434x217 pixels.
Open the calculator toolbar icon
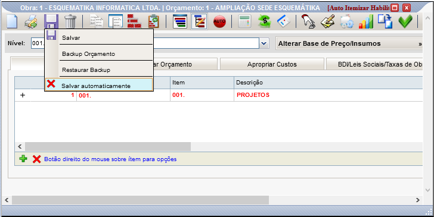coord(244,21)
